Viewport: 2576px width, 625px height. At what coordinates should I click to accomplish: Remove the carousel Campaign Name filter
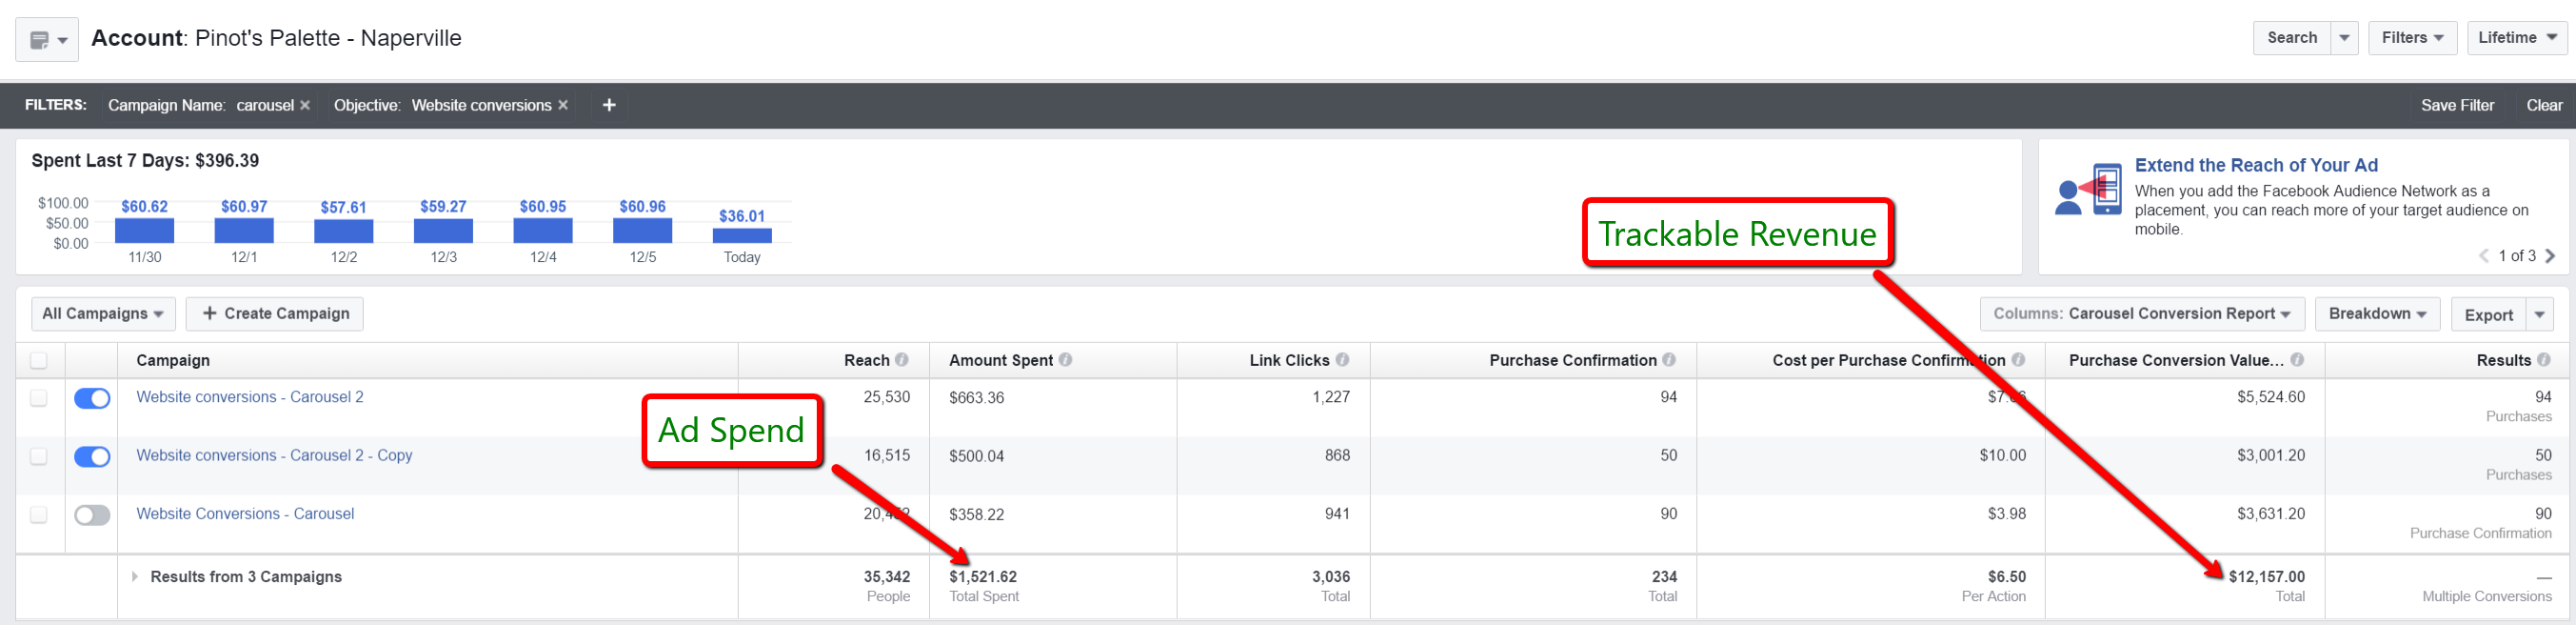[305, 105]
